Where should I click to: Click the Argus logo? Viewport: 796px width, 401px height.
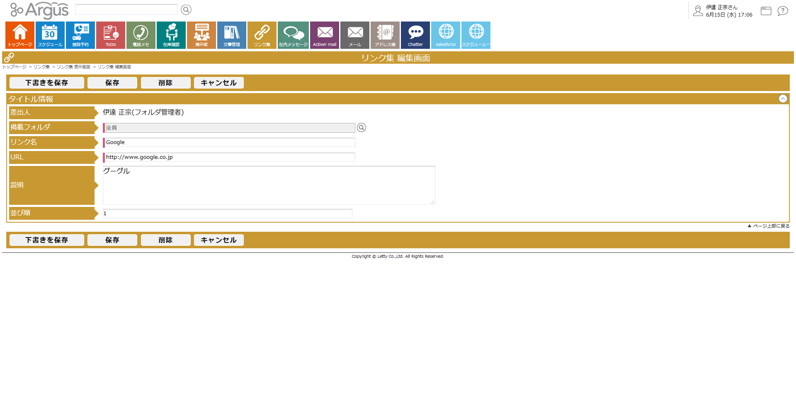click(x=39, y=10)
